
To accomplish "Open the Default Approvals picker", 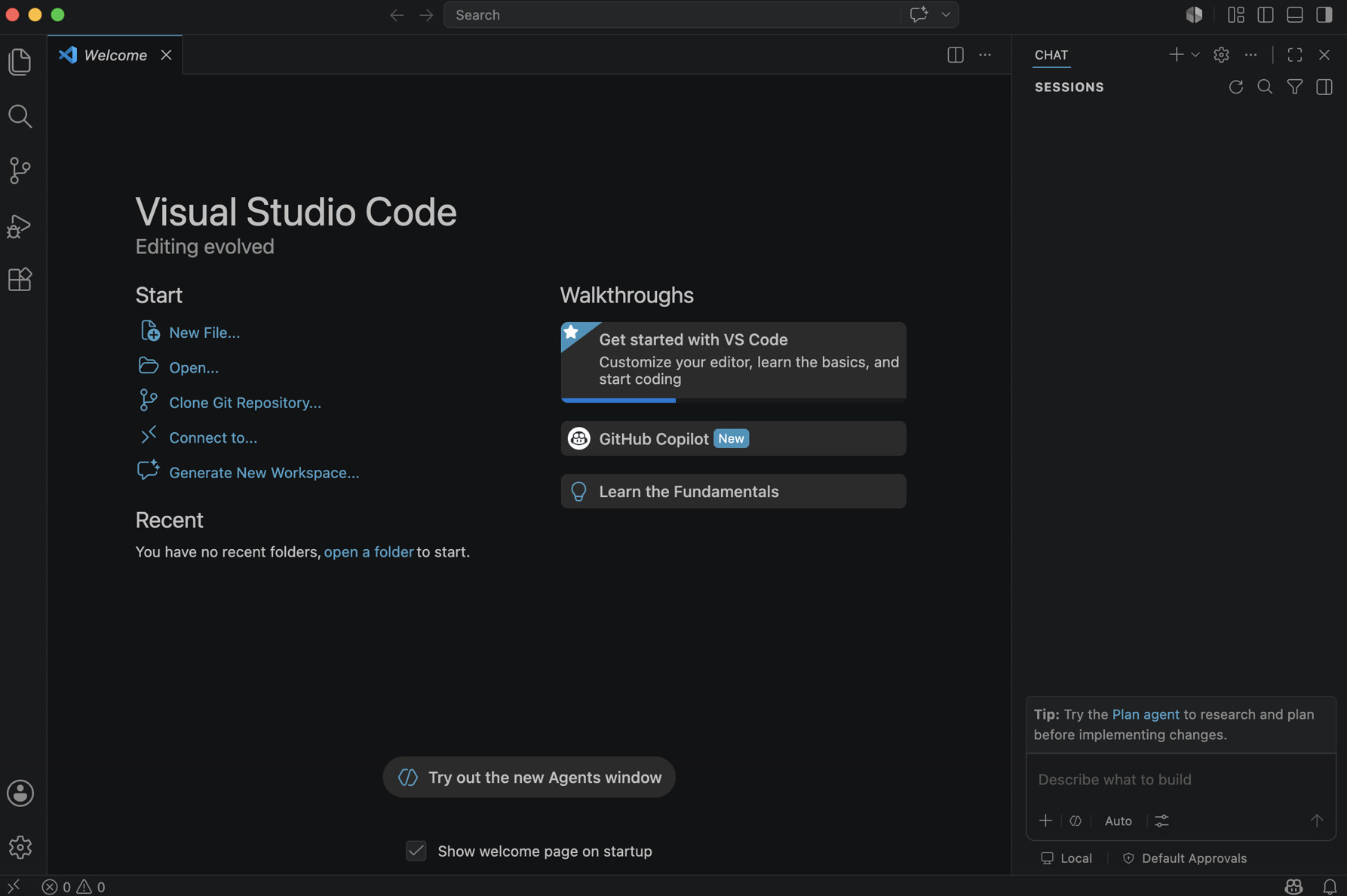I will click(x=1185, y=858).
